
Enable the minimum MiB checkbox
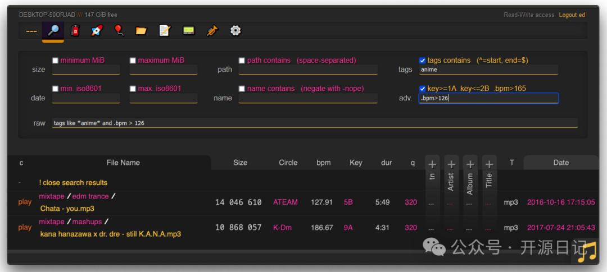click(x=56, y=61)
